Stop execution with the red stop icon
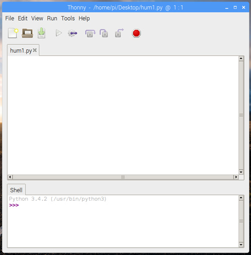The width and height of the screenshot is (251, 255). click(137, 33)
